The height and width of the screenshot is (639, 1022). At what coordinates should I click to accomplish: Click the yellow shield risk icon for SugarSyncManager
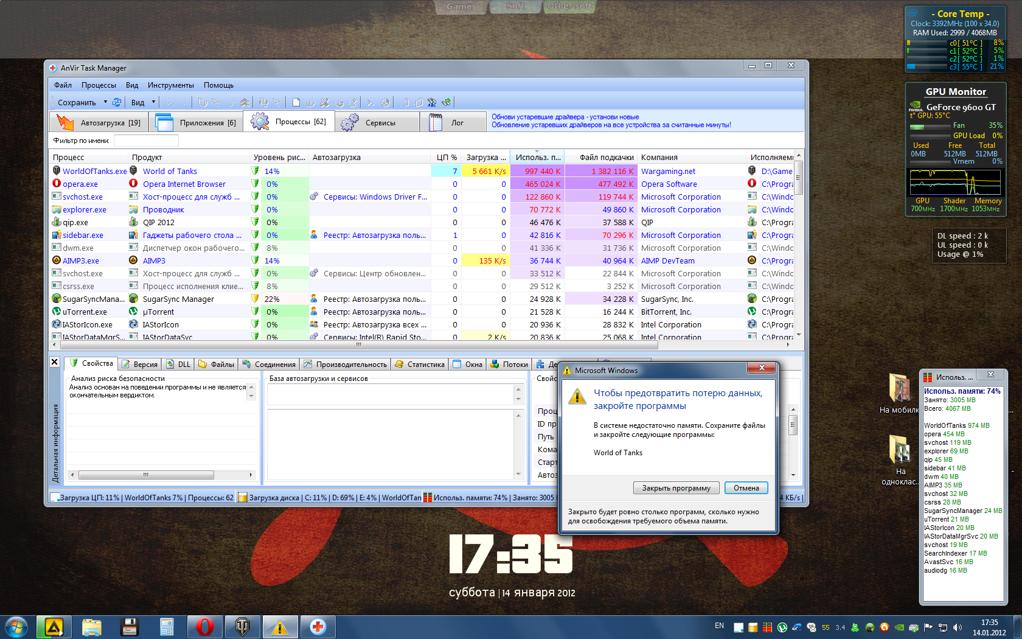[255, 299]
